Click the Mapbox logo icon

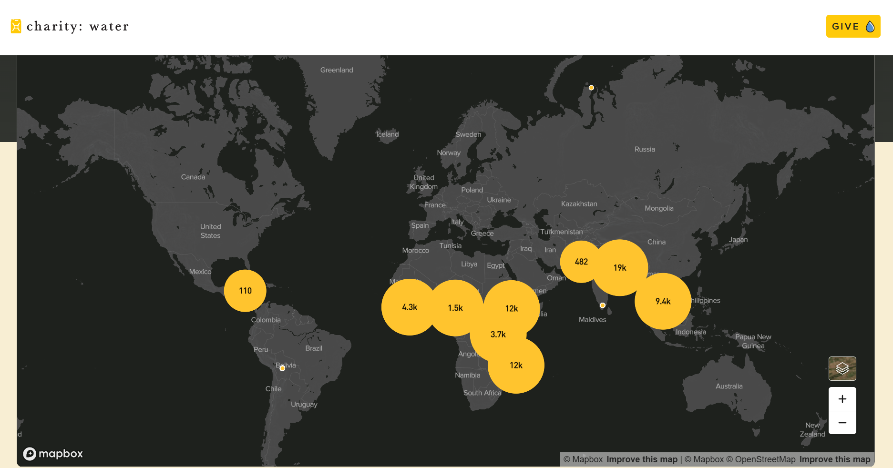pyautogui.click(x=30, y=454)
